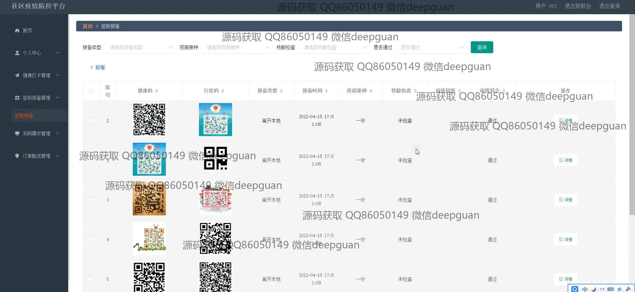Click the 新增 add button
Viewport: 635px width, 292px height.
point(97,67)
